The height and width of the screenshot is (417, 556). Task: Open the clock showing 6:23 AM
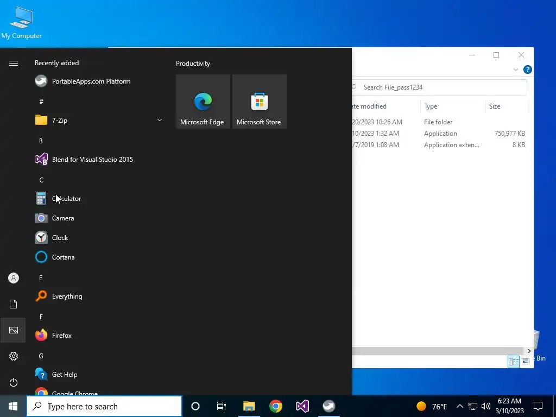(x=509, y=406)
